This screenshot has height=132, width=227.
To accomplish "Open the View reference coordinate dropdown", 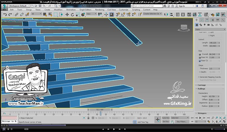I will click(91, 14).
